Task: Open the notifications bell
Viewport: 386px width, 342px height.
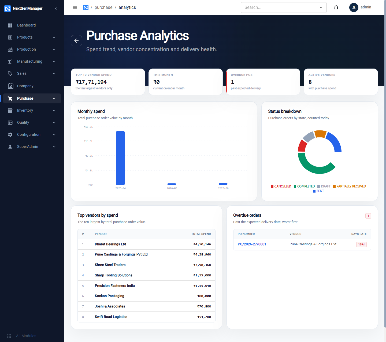Action: (x=336, y=7)
